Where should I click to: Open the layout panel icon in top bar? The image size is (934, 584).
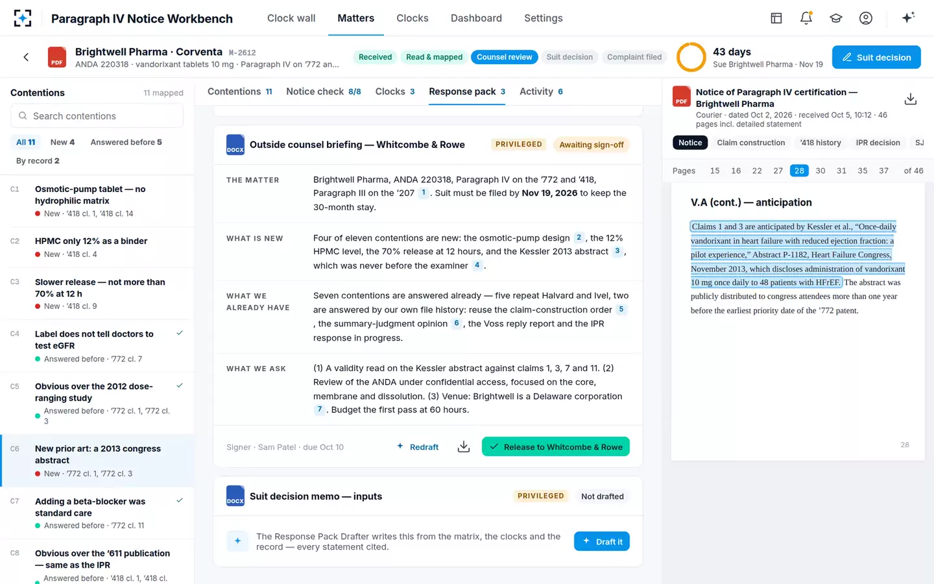776,18
